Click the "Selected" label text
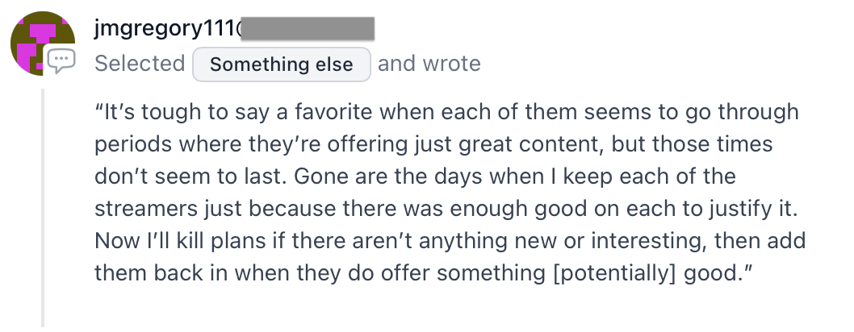This screenshot has height=332, width=854. click(x=140, y=64)
